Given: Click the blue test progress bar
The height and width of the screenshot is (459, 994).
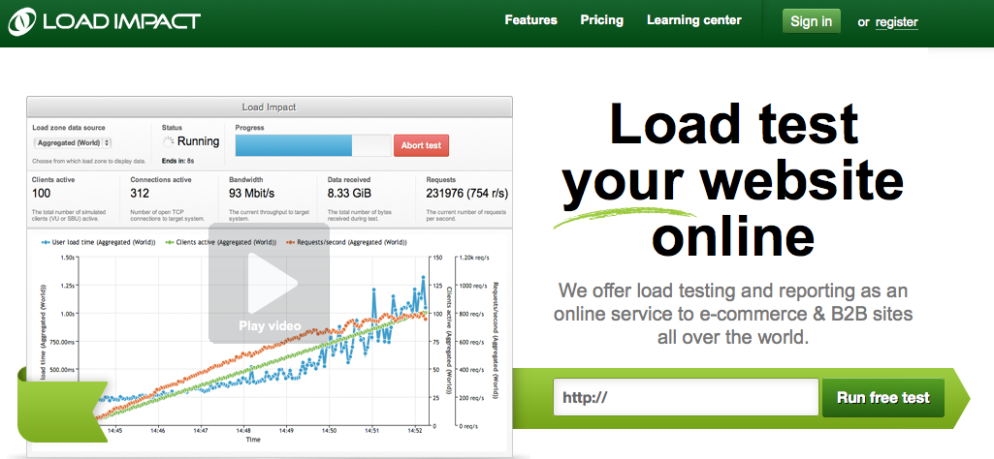Looking at the screenshot, I should tap(294, 145).
